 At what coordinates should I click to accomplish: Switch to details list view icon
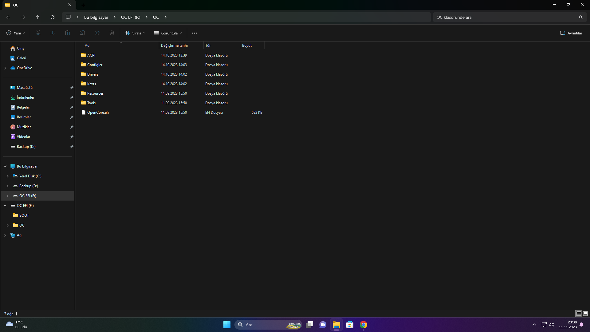click(x=579, y=314)
